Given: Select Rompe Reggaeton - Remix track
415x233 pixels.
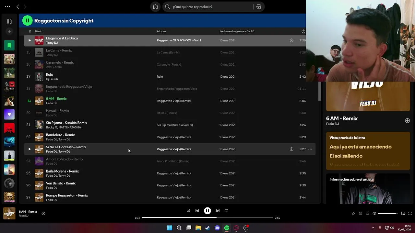Looking at the screenshot, I should pyautogui.click(x=67, y=195).
